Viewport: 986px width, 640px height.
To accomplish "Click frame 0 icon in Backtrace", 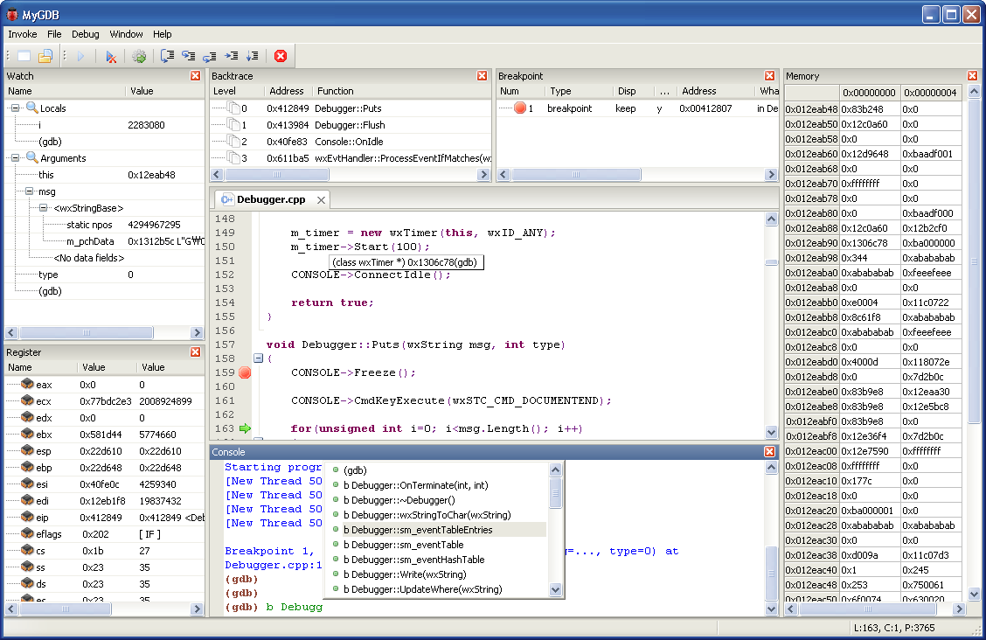I will click(x=233, y=108).
